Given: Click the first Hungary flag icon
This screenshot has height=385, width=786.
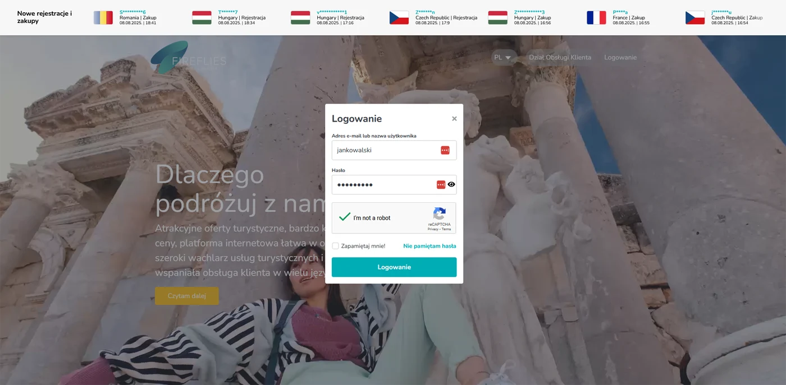Looking at the screenshot, I should point(202,18).
